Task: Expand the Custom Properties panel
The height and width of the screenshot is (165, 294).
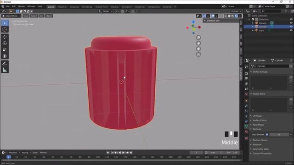Action: [x=262, y=154]
